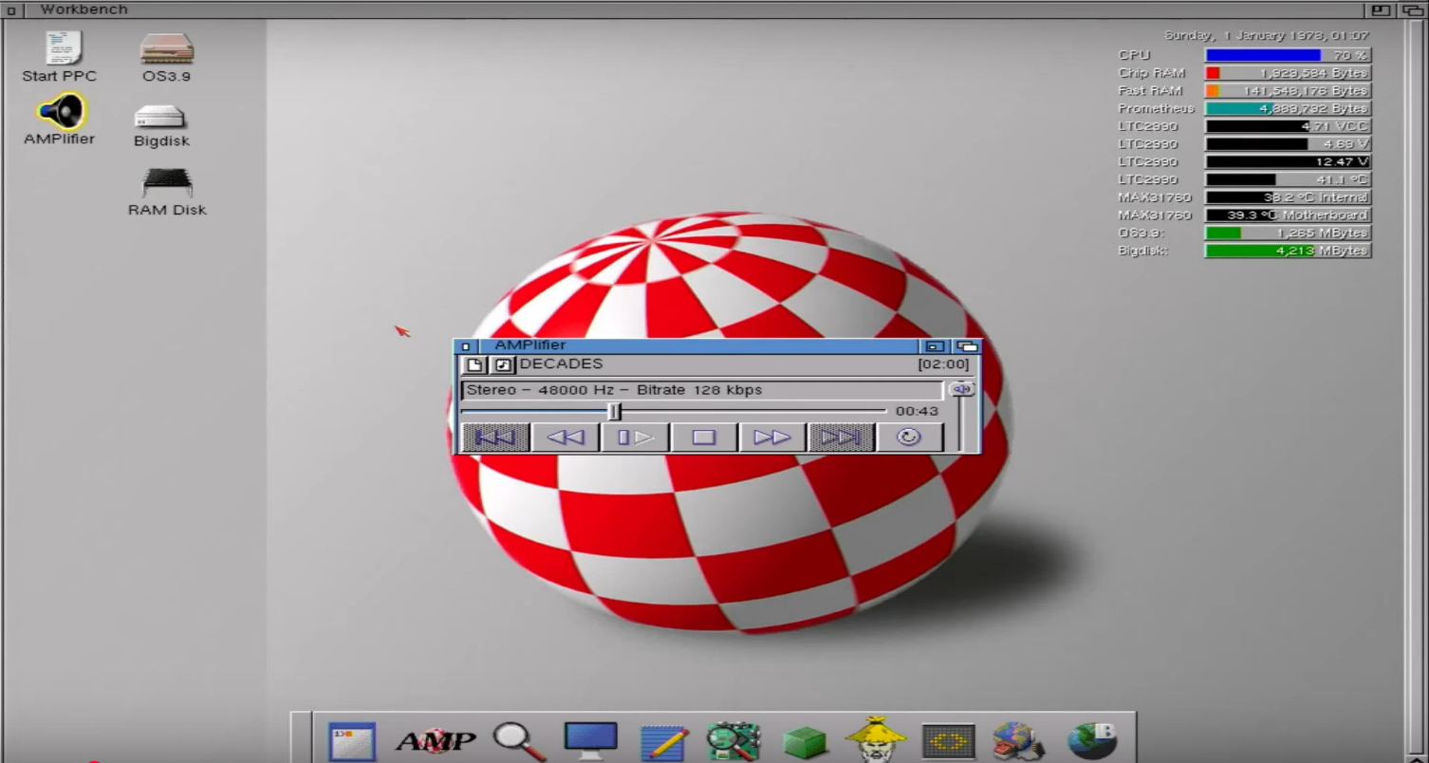
Task: Toggle the repeat button in AMPlifier
Action: [910, 437]
